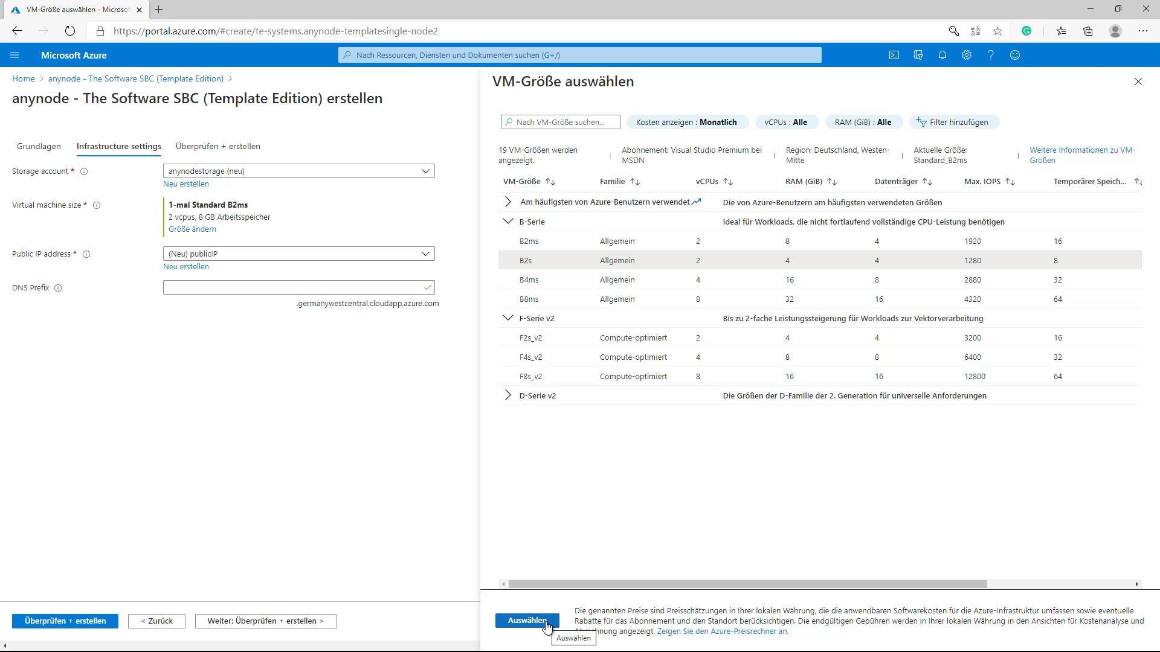Screen dimensions: 1160x652
Task: Open the Azure portal hamburger menu
Action: click(x=14, y=55)
